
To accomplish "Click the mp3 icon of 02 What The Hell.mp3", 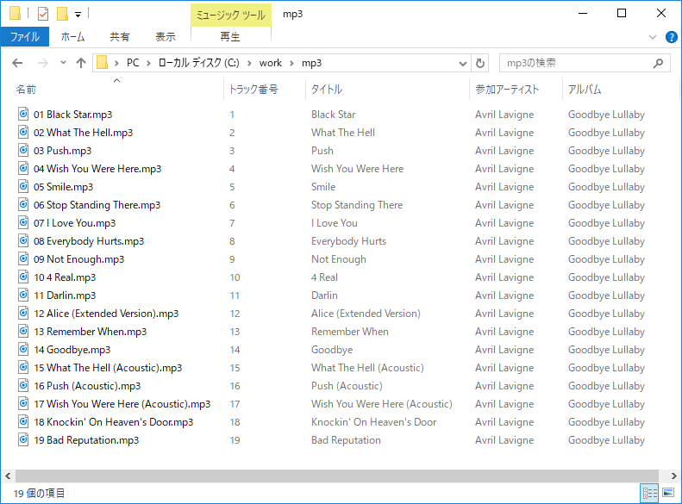I will [x=23, y=132].
